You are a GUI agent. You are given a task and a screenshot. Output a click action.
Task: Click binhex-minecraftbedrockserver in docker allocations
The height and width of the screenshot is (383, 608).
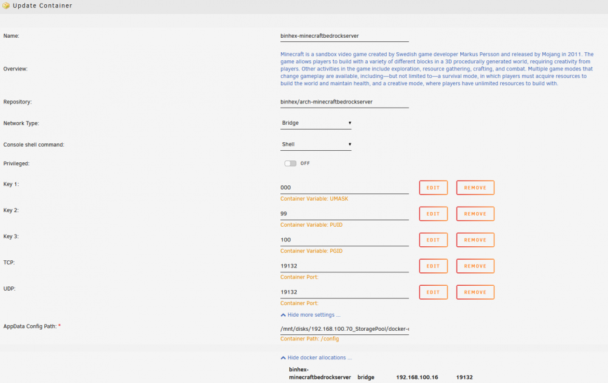[320, 373]
